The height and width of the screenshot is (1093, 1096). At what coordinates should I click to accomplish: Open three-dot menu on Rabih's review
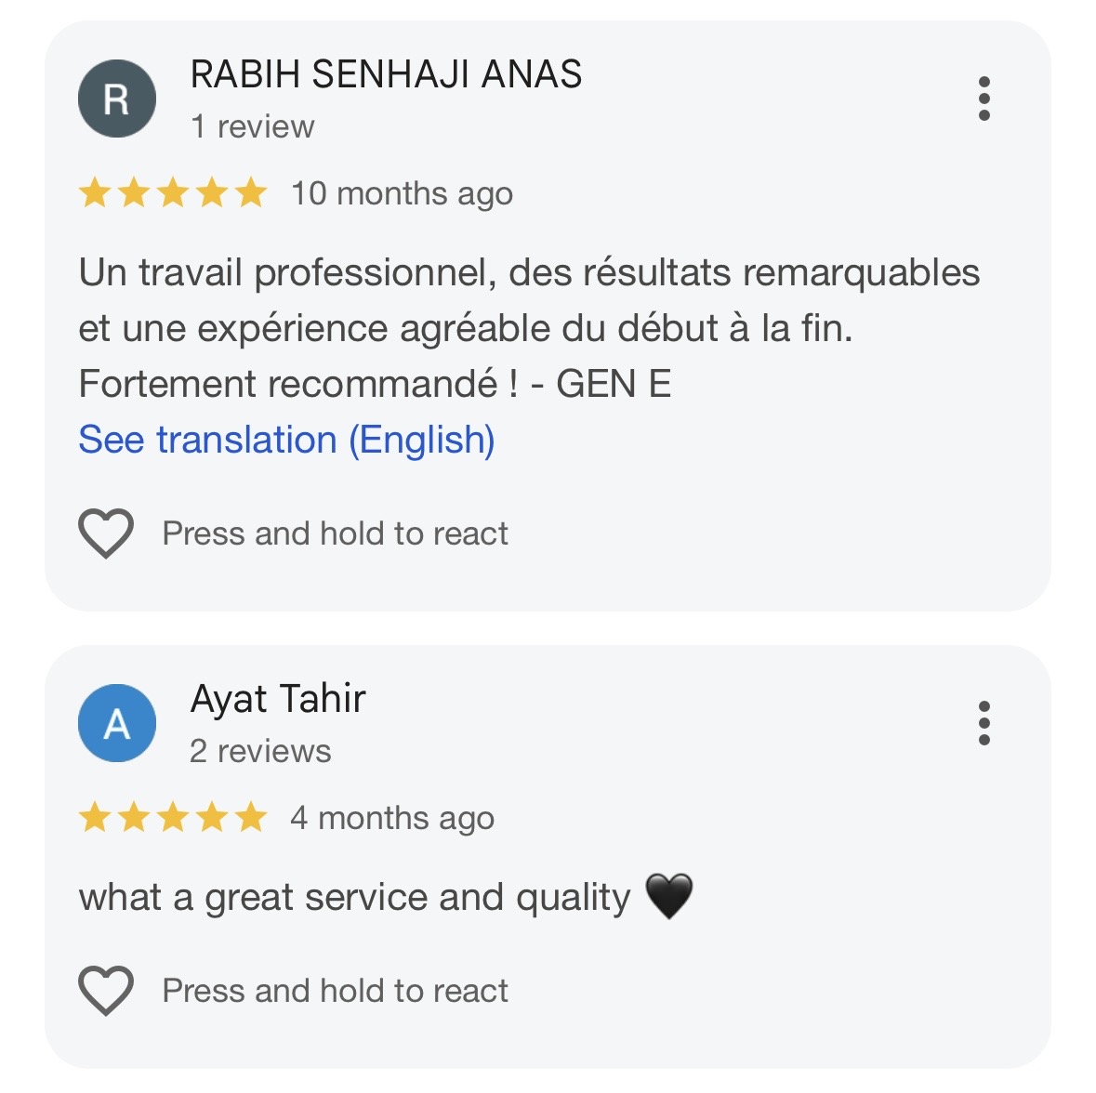[x=984, y=99]
